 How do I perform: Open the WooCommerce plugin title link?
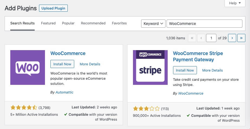68,53
